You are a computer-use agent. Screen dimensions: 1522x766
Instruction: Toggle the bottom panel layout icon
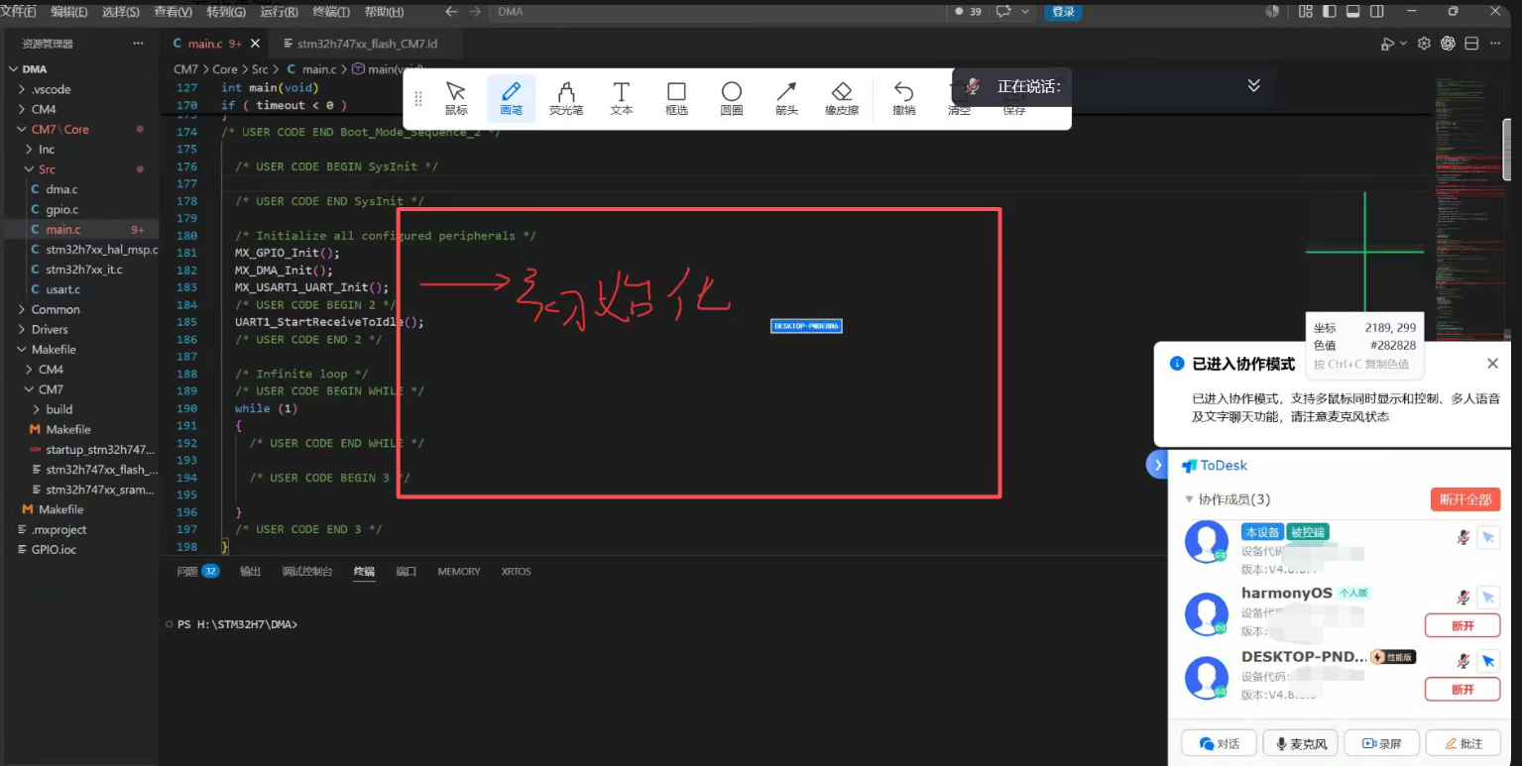(1352, 12)
